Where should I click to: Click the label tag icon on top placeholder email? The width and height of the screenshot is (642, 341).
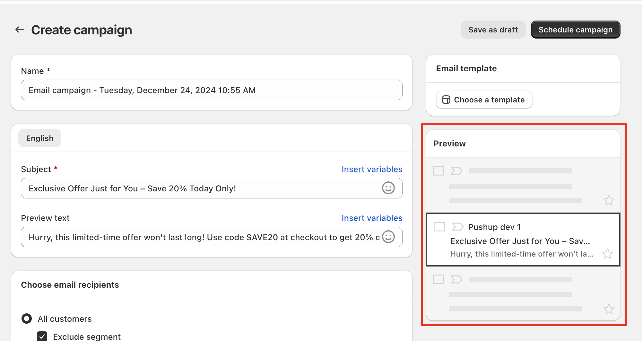pos(456,171)
